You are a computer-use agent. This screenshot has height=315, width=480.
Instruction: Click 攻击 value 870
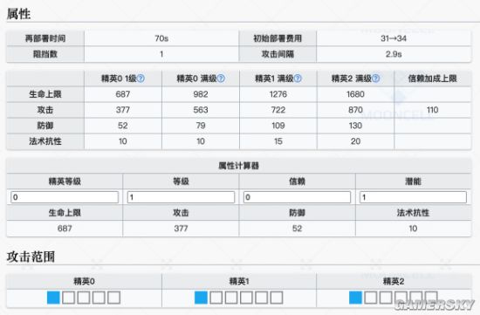[355, 110]
